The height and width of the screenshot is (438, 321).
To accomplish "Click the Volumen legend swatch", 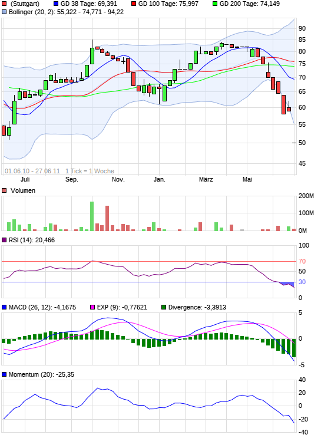I will tap(4, 190).
